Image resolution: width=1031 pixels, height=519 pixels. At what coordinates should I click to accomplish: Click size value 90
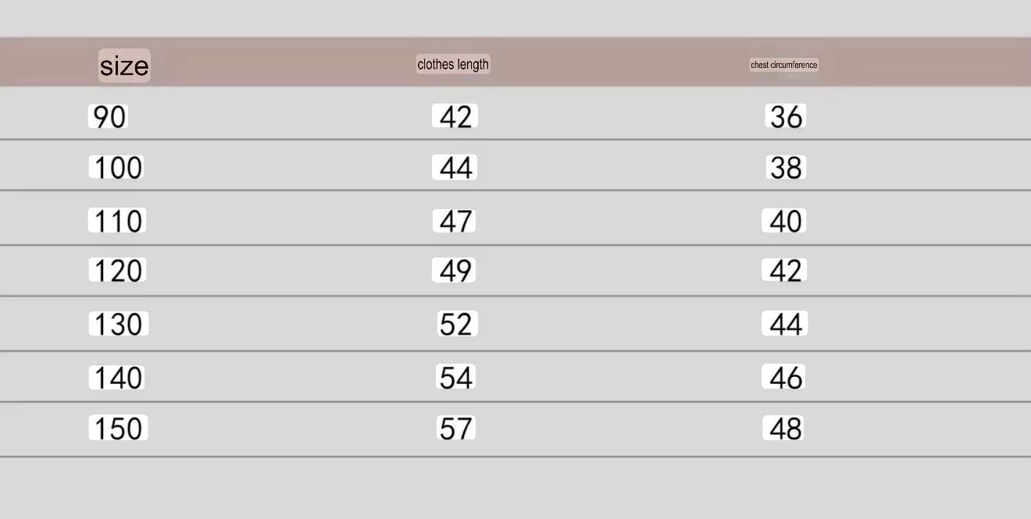pos(109,117)
